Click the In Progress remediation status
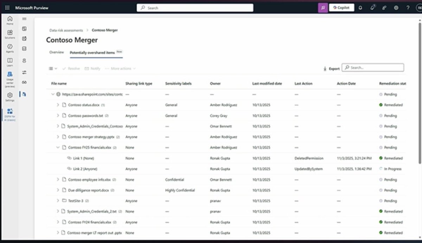The image size is (422, 243). click(x=390, y=169)
